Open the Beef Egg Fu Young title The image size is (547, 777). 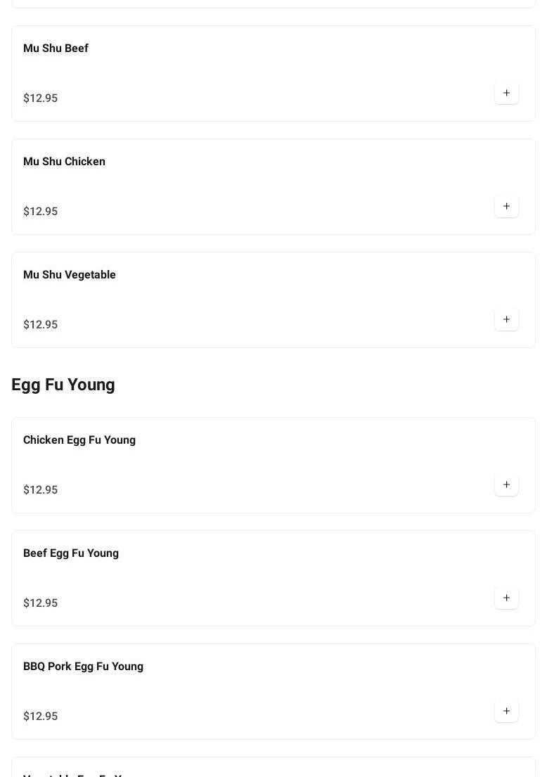pyautogui.click(x=71, y=553)
